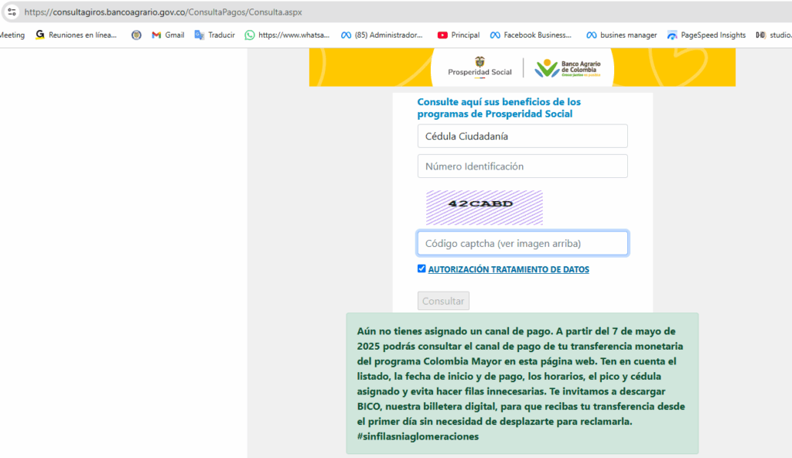Open the YouTube "Principal" bookmark

tap(459, 35)
